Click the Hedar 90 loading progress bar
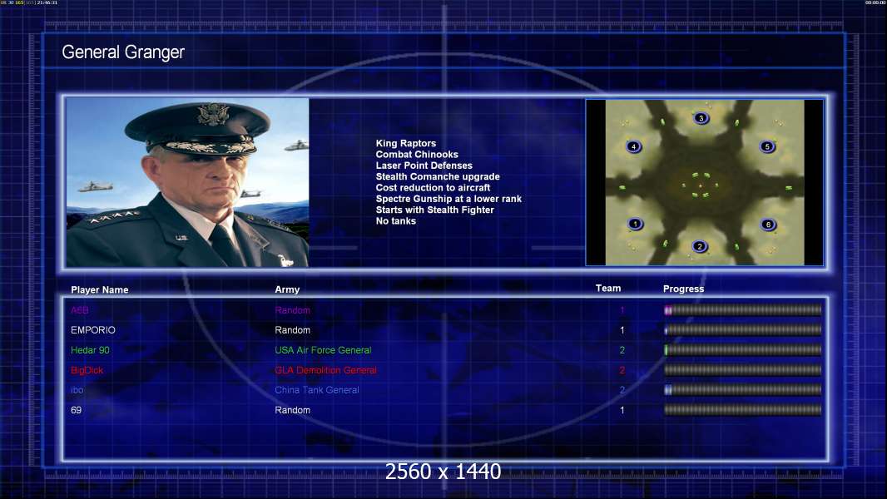 (x=742, y=350)
